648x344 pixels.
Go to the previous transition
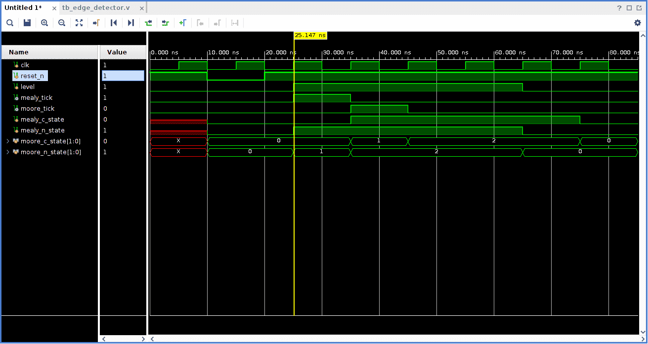pos(148,23)
